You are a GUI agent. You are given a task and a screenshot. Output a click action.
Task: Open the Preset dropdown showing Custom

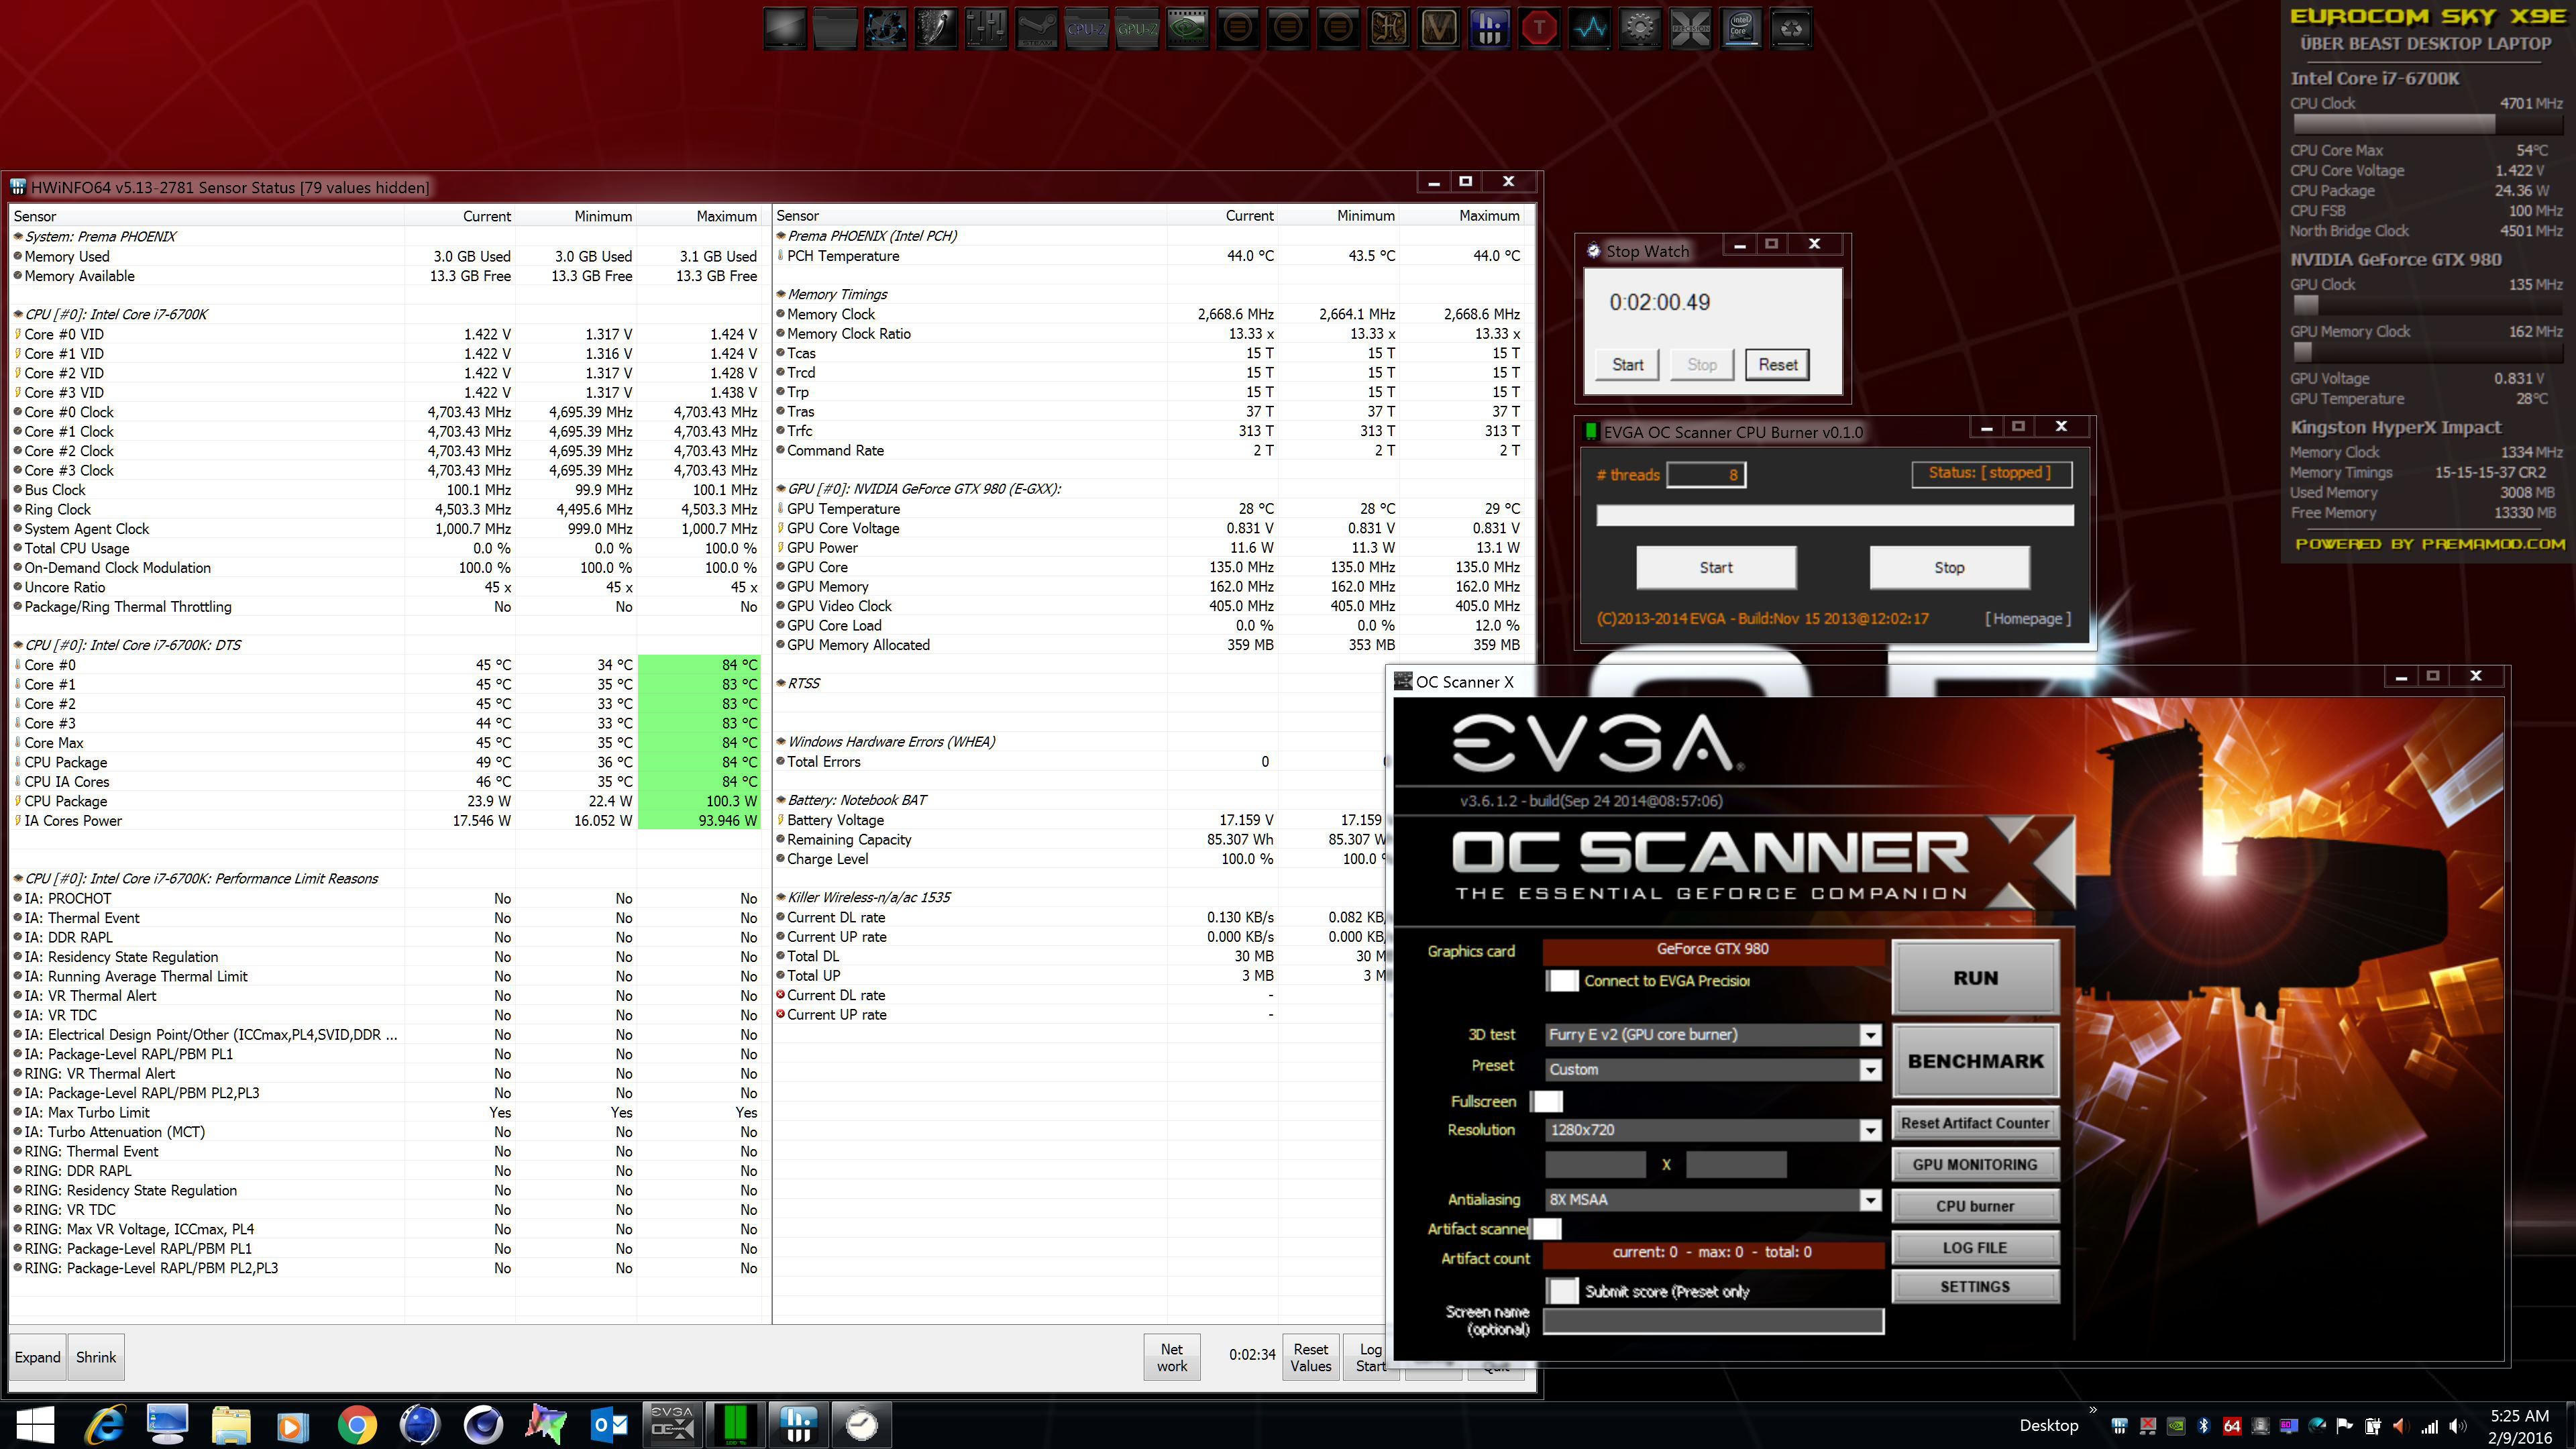click(1713, 1069)
